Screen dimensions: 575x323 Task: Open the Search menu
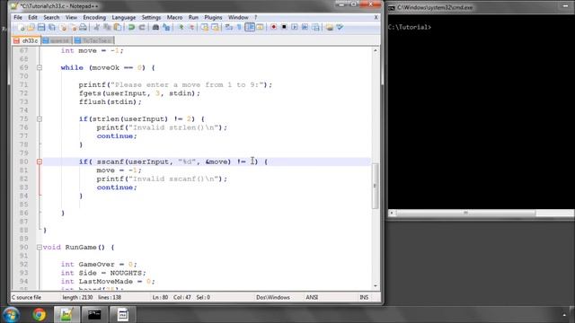coord(51,17)
